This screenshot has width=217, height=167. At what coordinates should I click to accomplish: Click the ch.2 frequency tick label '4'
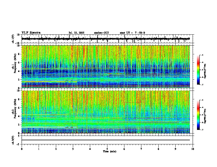tap(19, 116)
